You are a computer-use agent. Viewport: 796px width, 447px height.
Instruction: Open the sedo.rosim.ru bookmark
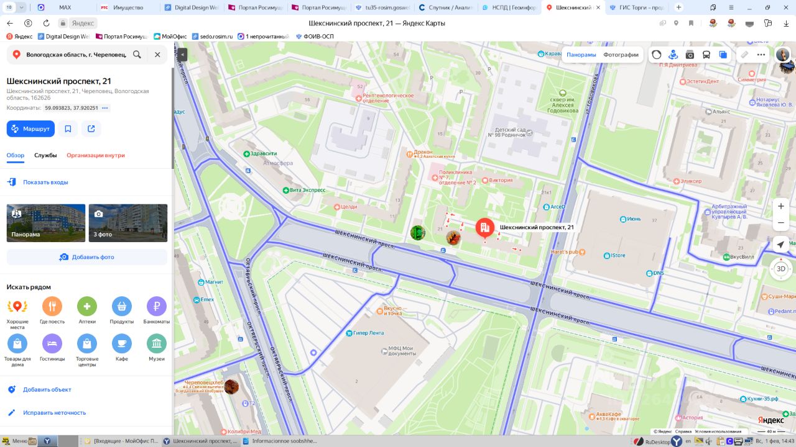pyautogui.click(x=213, y=37)
